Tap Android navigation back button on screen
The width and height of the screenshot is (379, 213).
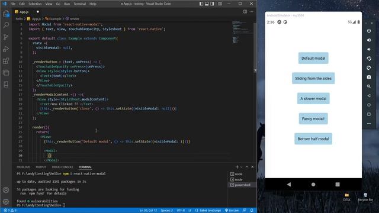click(289, 184)
